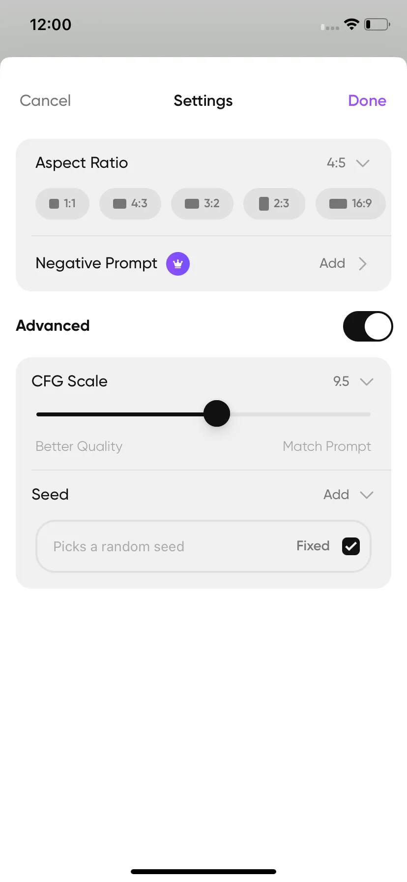Check the Wi-Fi status icon
407x882 pixels.
click(351, 24)
